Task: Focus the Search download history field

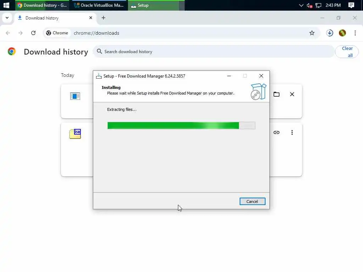Action: point(213,52)
